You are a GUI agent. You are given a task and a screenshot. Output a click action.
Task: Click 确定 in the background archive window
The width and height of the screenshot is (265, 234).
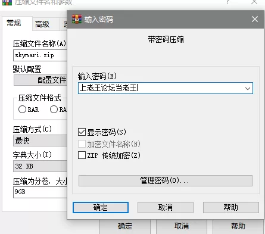pyautogui.click(x=125, y=226)
